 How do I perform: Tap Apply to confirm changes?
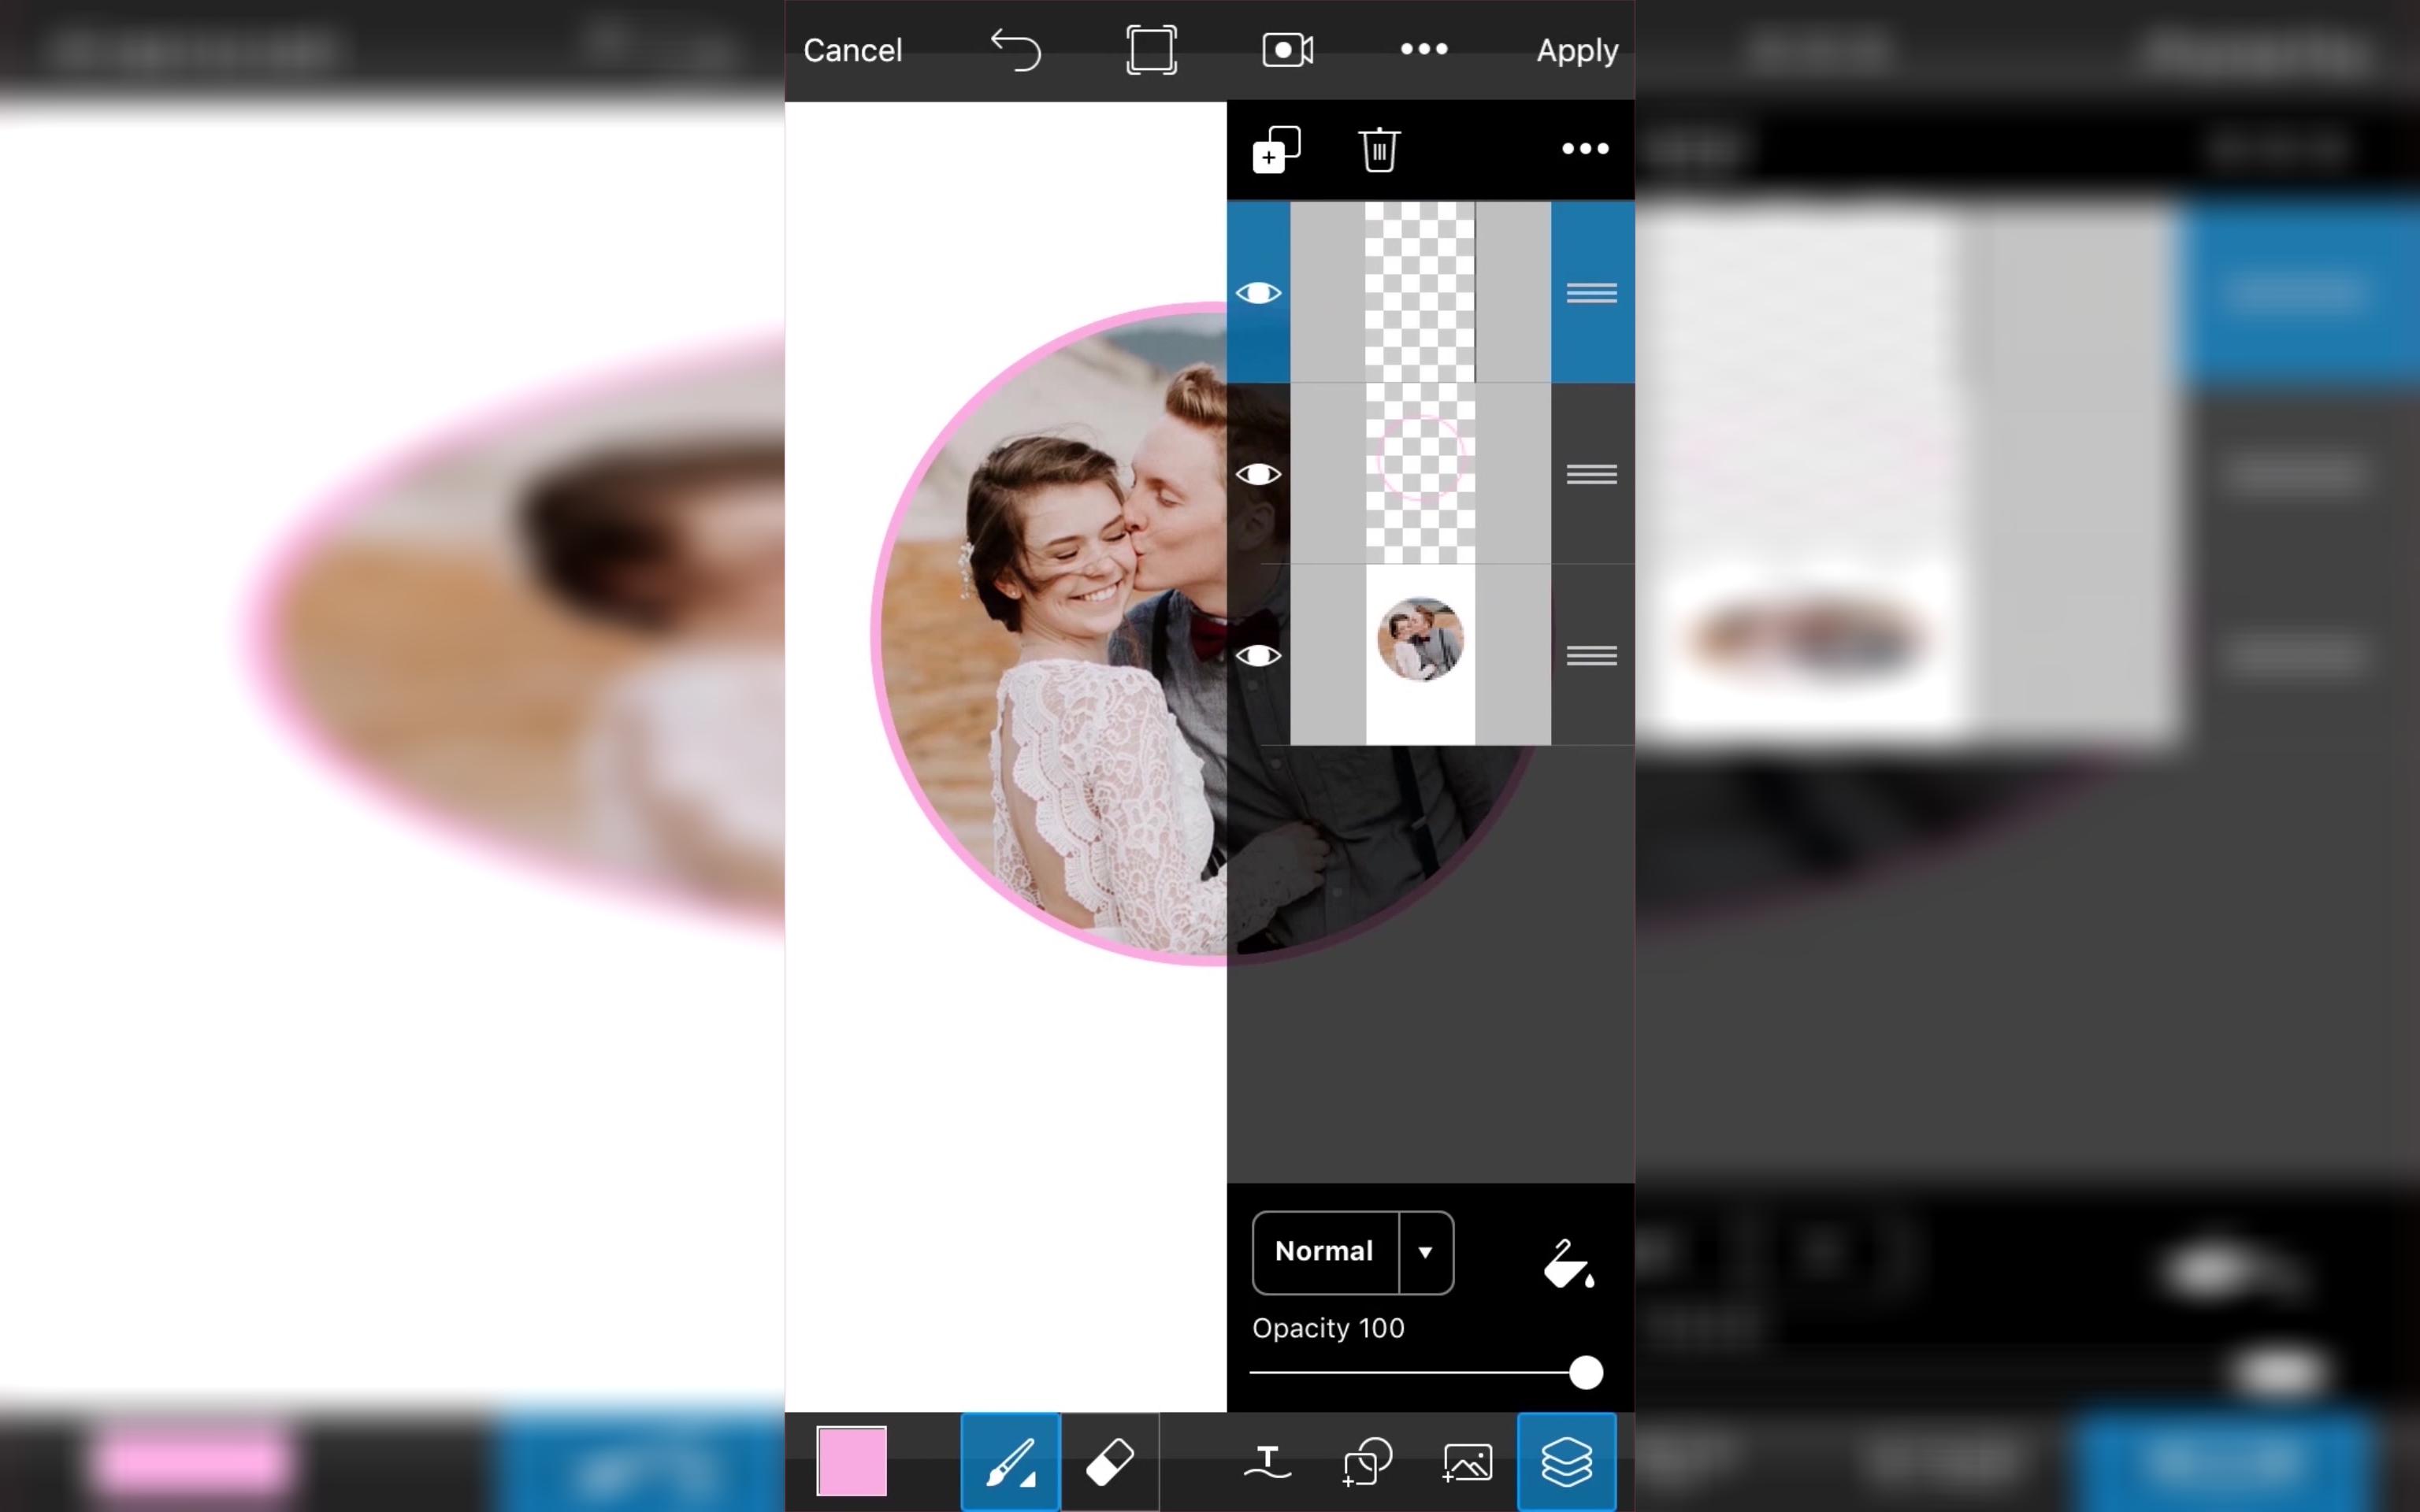click(x=1577, y=49)
